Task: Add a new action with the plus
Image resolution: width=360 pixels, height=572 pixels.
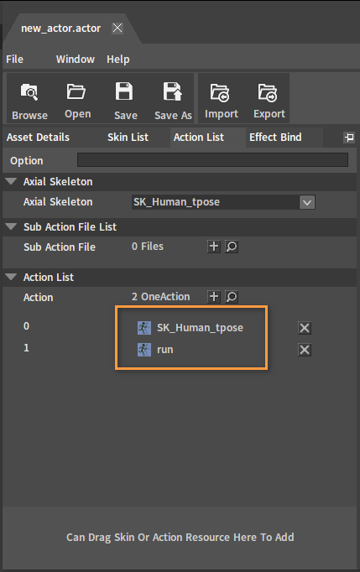Action: [214, 297]
